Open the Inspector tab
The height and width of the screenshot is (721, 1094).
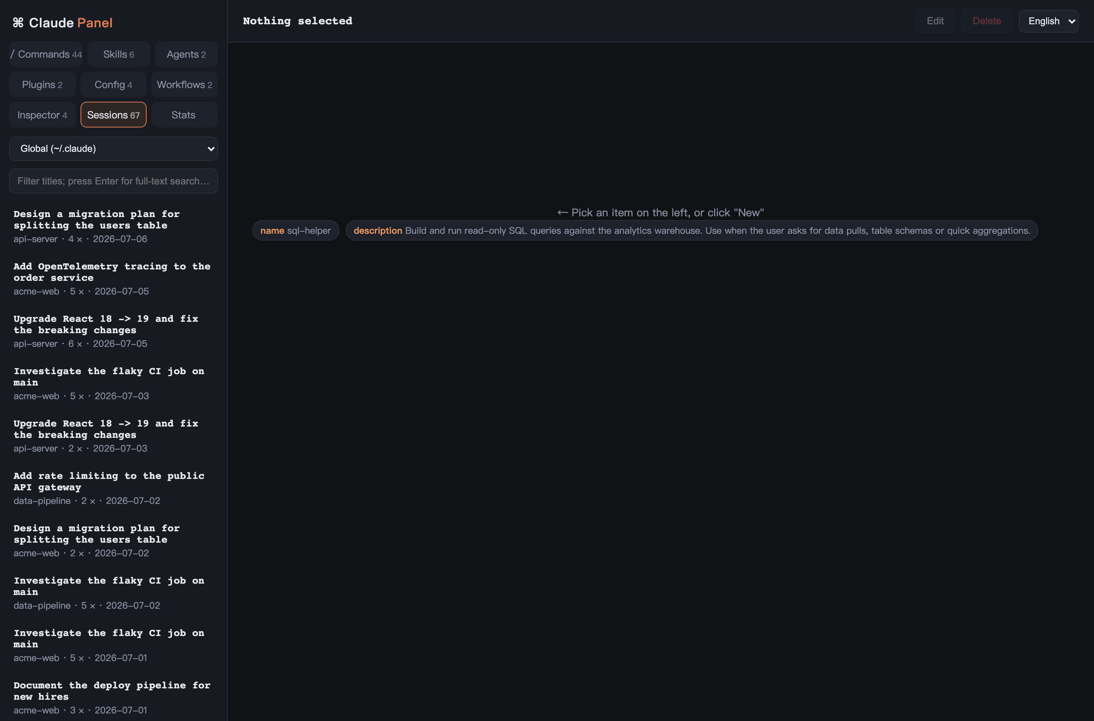(x=42, y=115)
